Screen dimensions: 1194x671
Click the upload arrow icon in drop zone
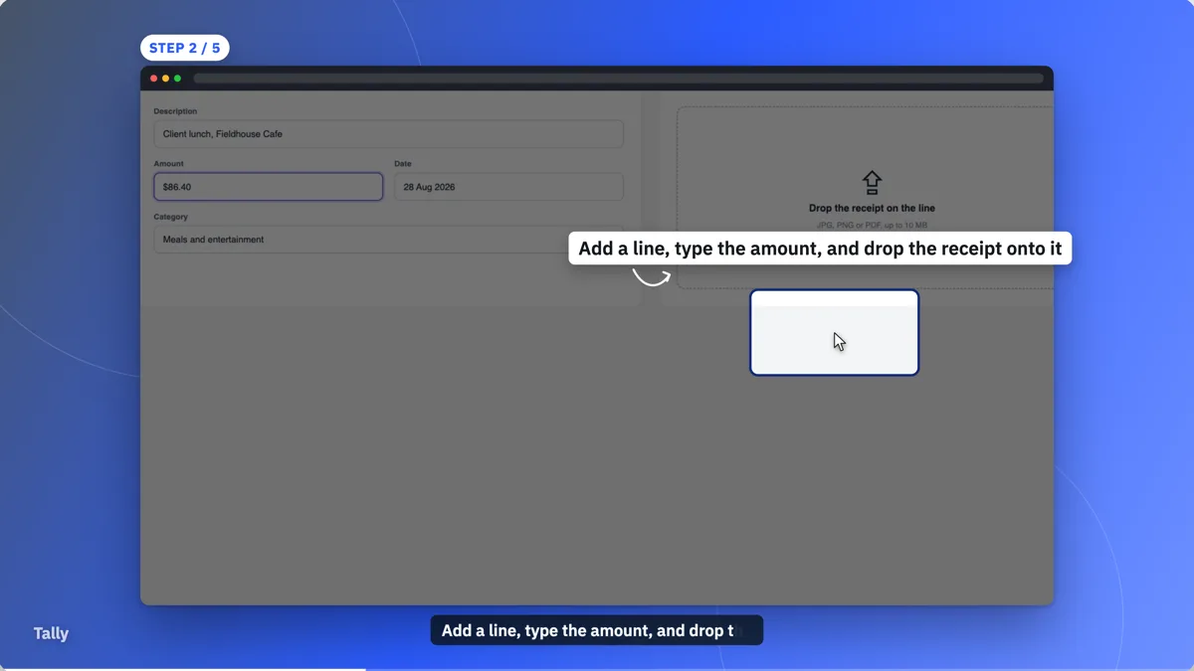tap(872, 182)
